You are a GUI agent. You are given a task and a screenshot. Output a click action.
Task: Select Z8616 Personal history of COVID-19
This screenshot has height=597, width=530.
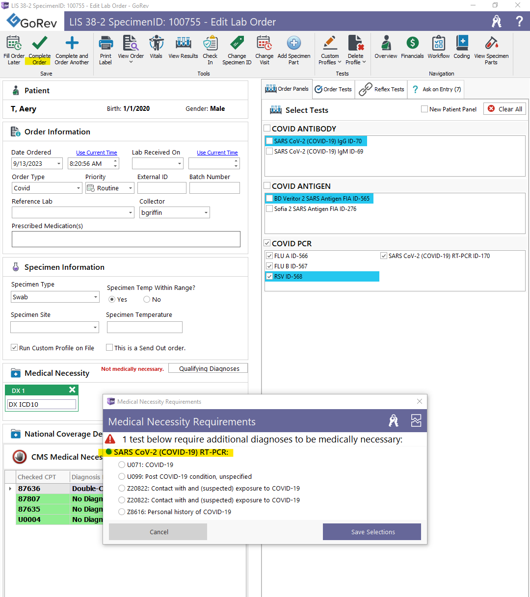(x=122, y=512)
